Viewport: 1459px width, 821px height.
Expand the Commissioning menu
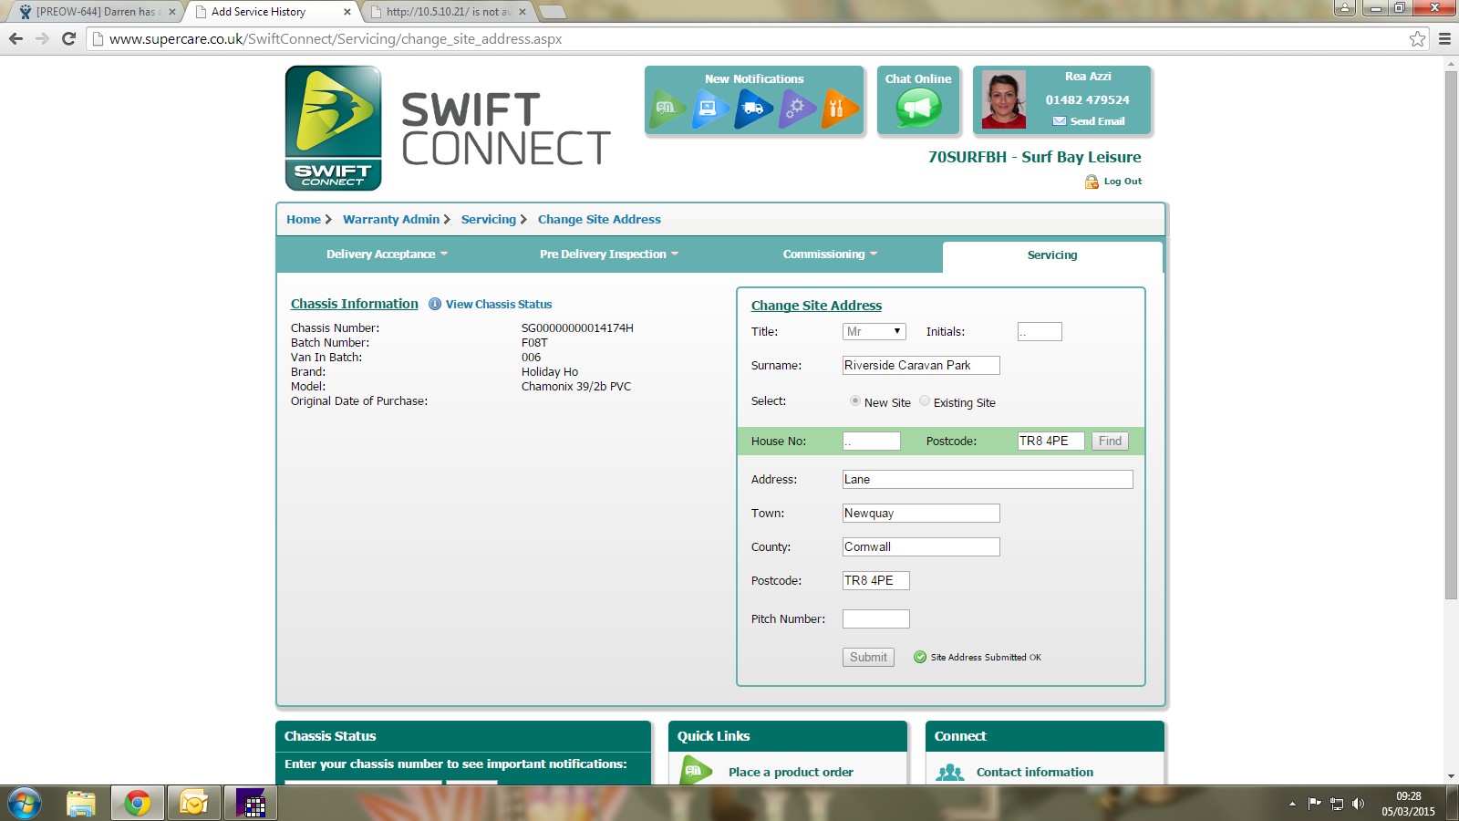[829, 255]
